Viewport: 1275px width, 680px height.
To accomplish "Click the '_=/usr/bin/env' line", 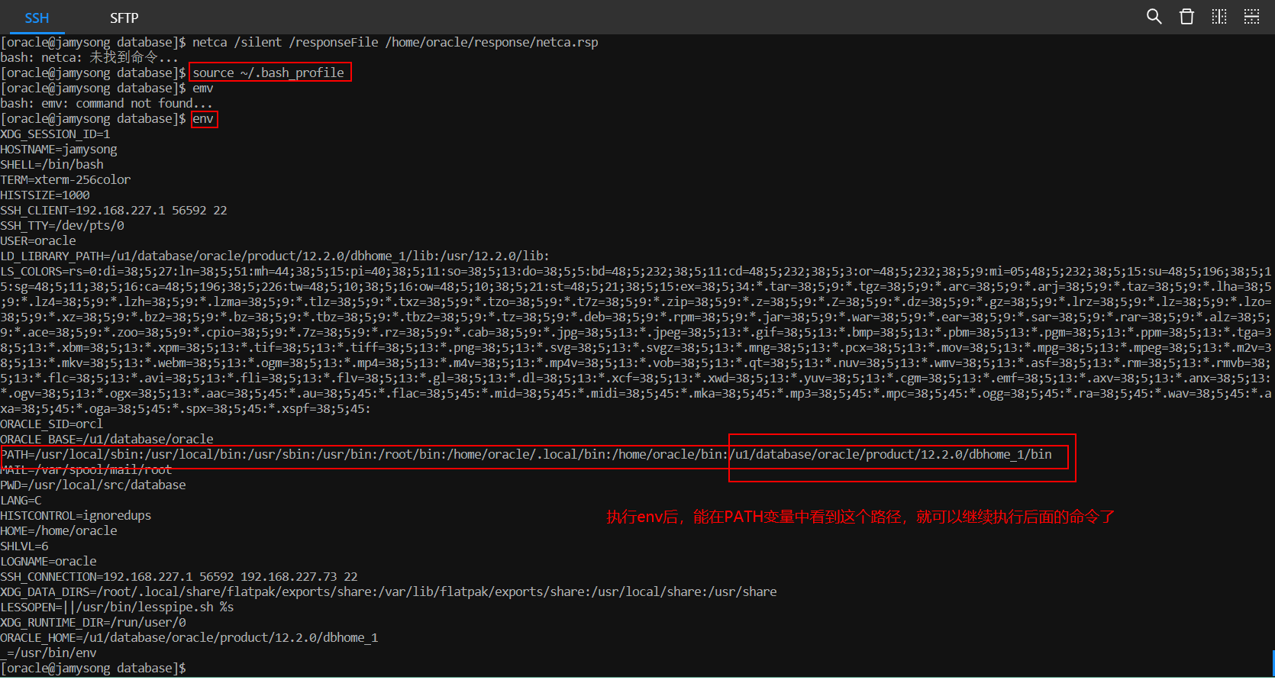I will point(48,653).
